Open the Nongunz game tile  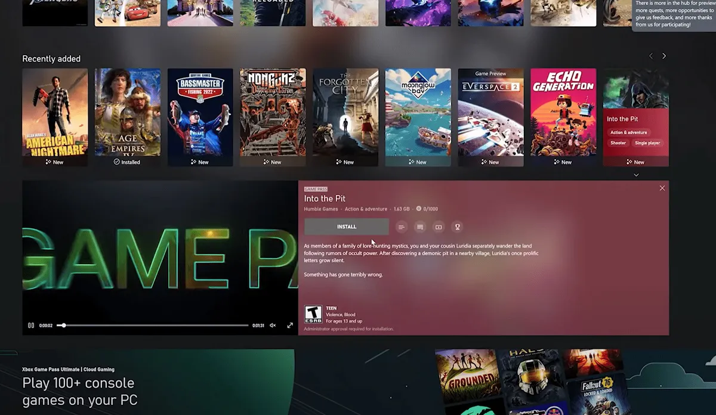273,117
